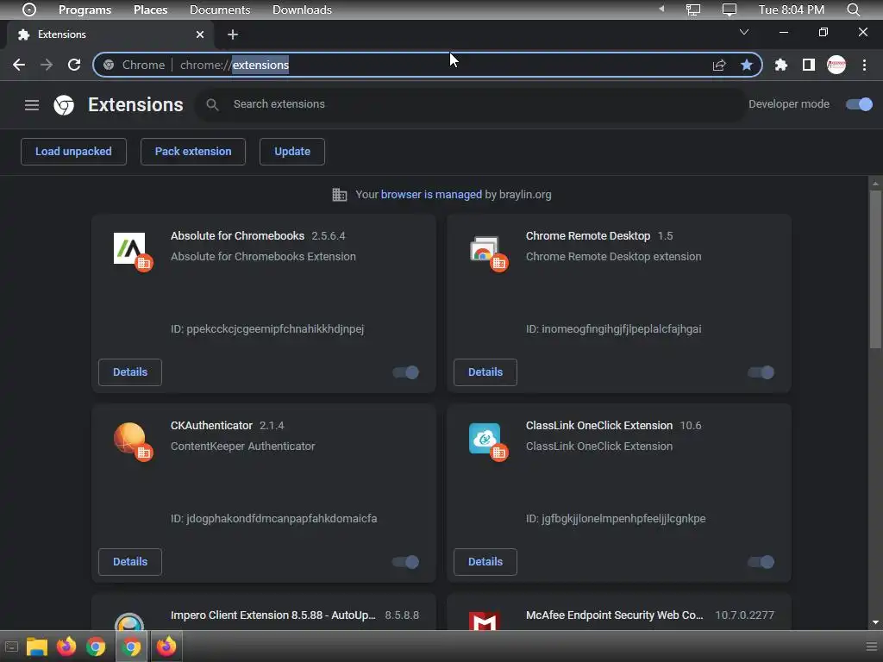The image size is (883, 662).
Task: Close the Extensions tab
Action: 200,34
